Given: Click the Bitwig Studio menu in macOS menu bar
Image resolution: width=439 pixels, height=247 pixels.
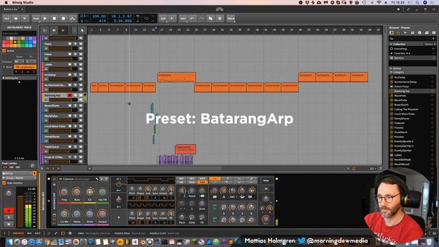Looking at the screenshot, I should [x=23, y=3].
